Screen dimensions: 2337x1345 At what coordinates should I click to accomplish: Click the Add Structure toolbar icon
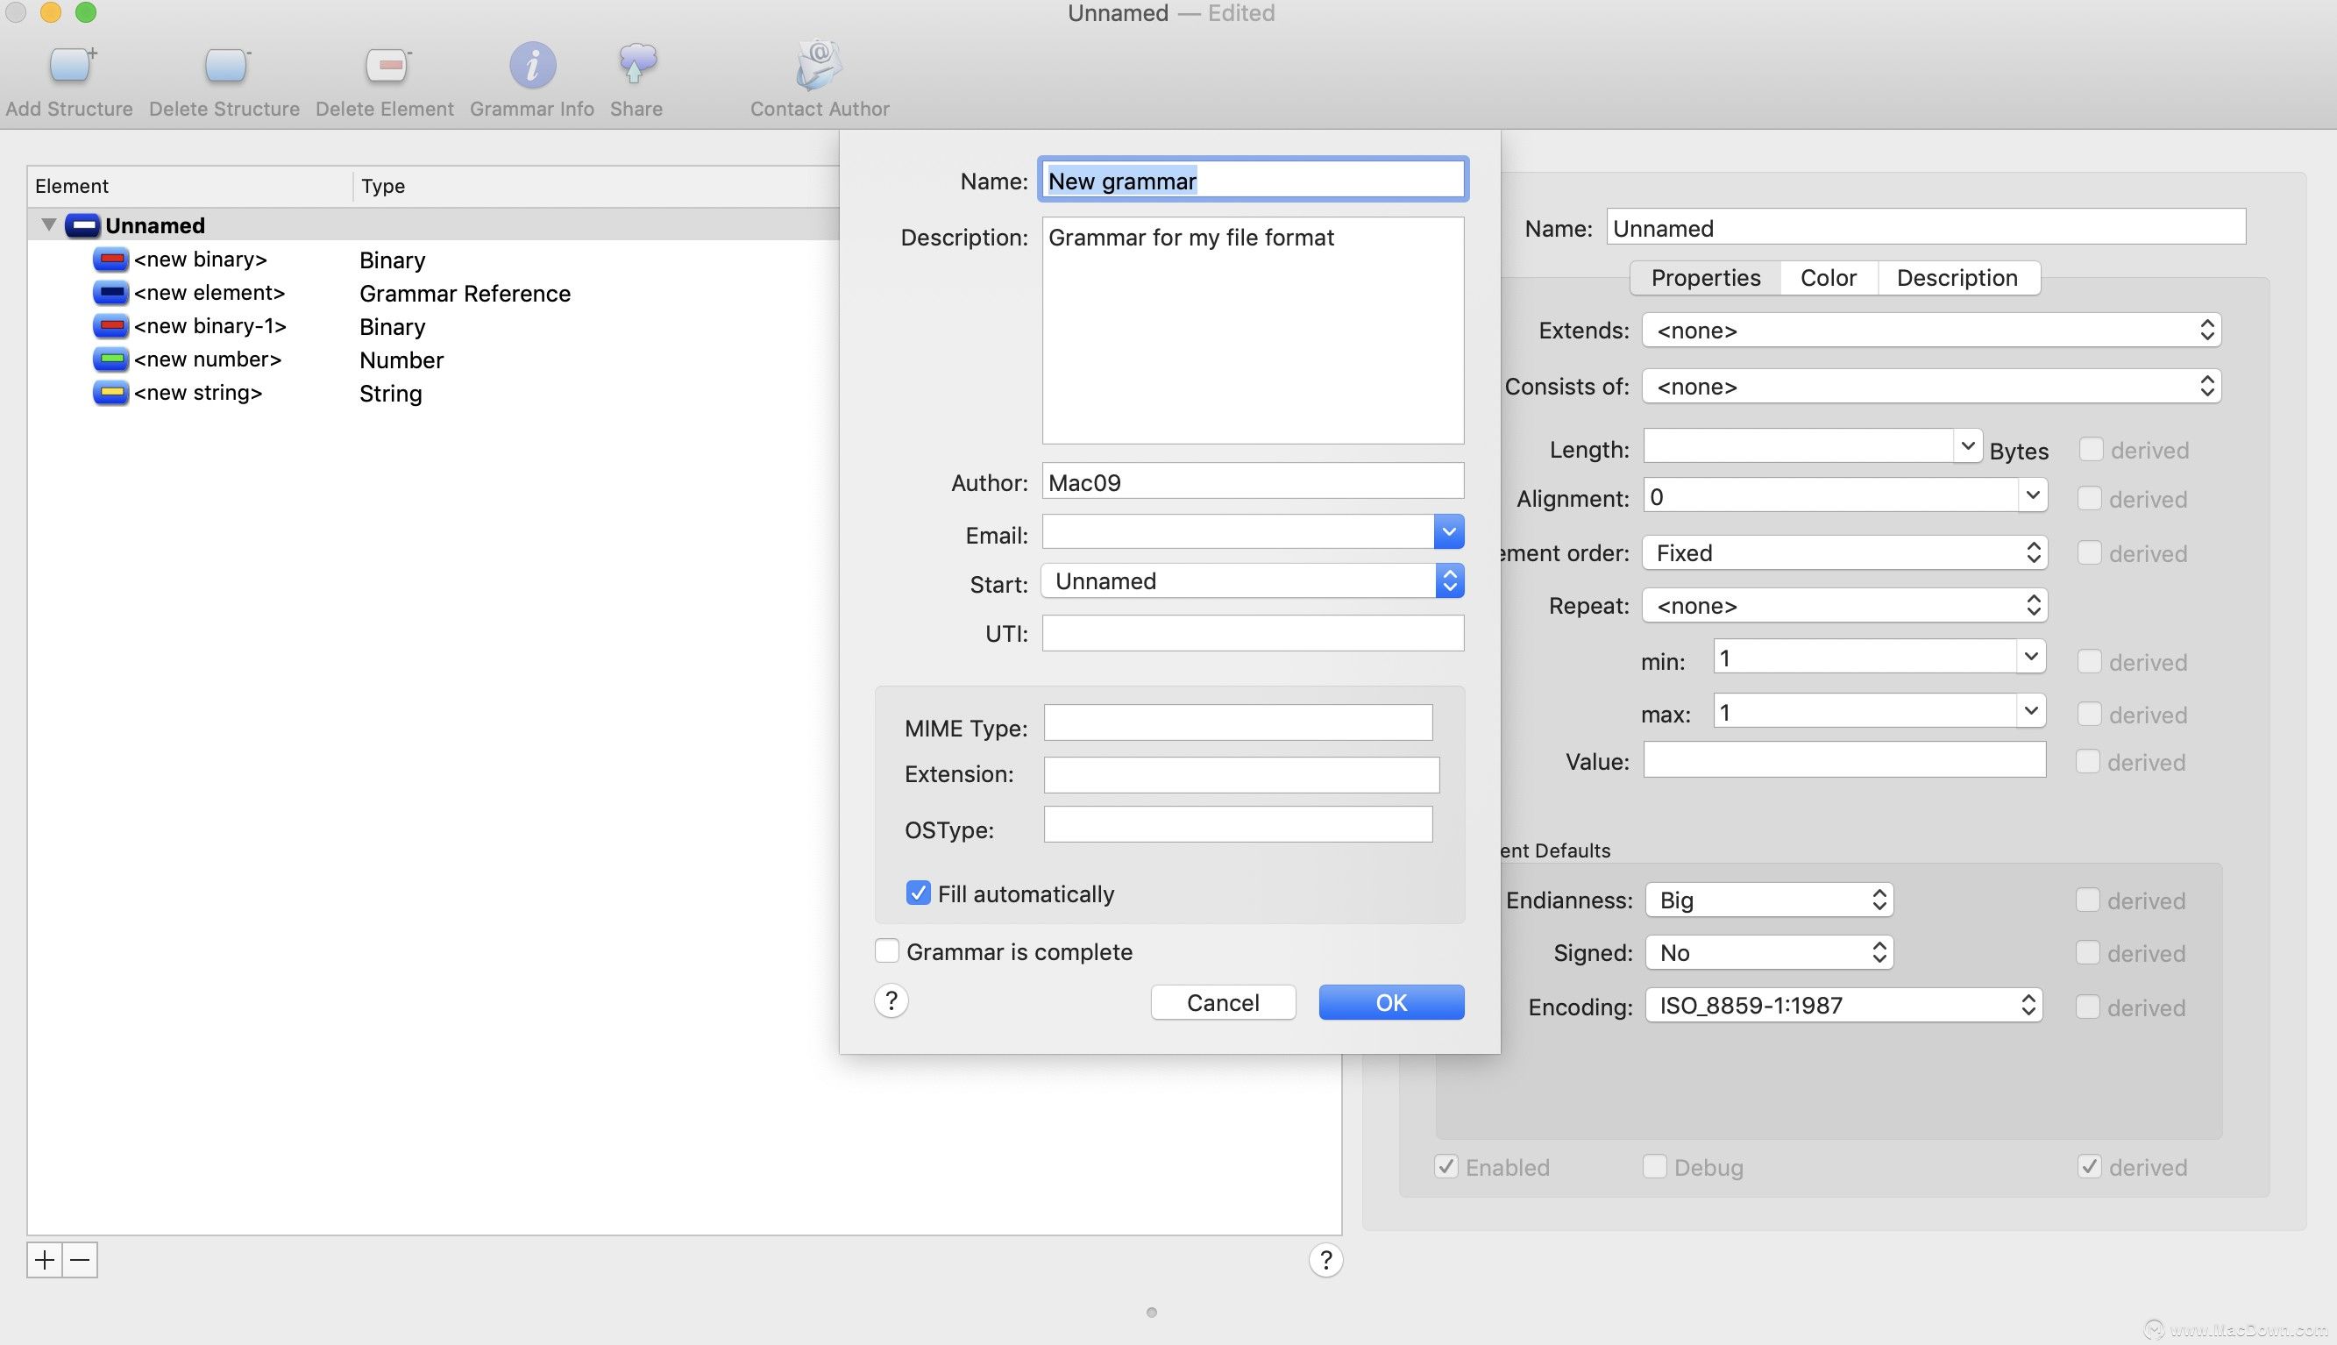[71, 66]
